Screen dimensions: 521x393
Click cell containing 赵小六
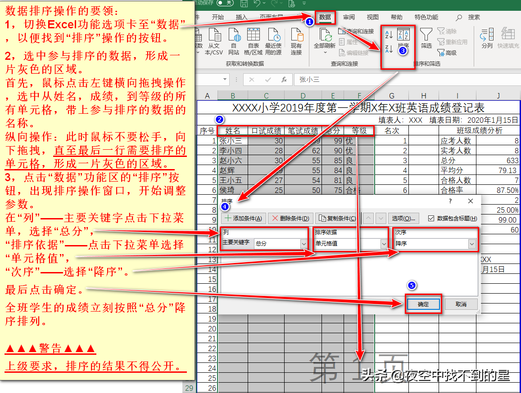click(233, 161)
